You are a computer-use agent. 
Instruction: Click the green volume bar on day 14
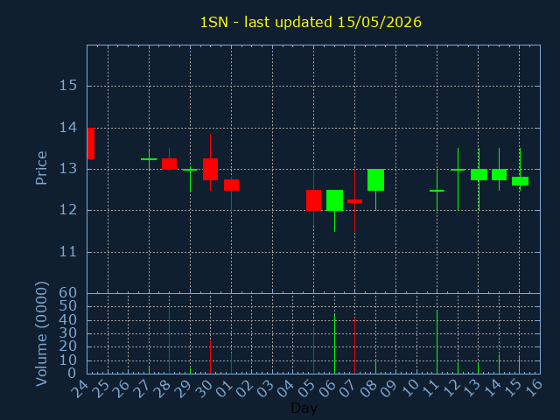[x=500, y=364]
